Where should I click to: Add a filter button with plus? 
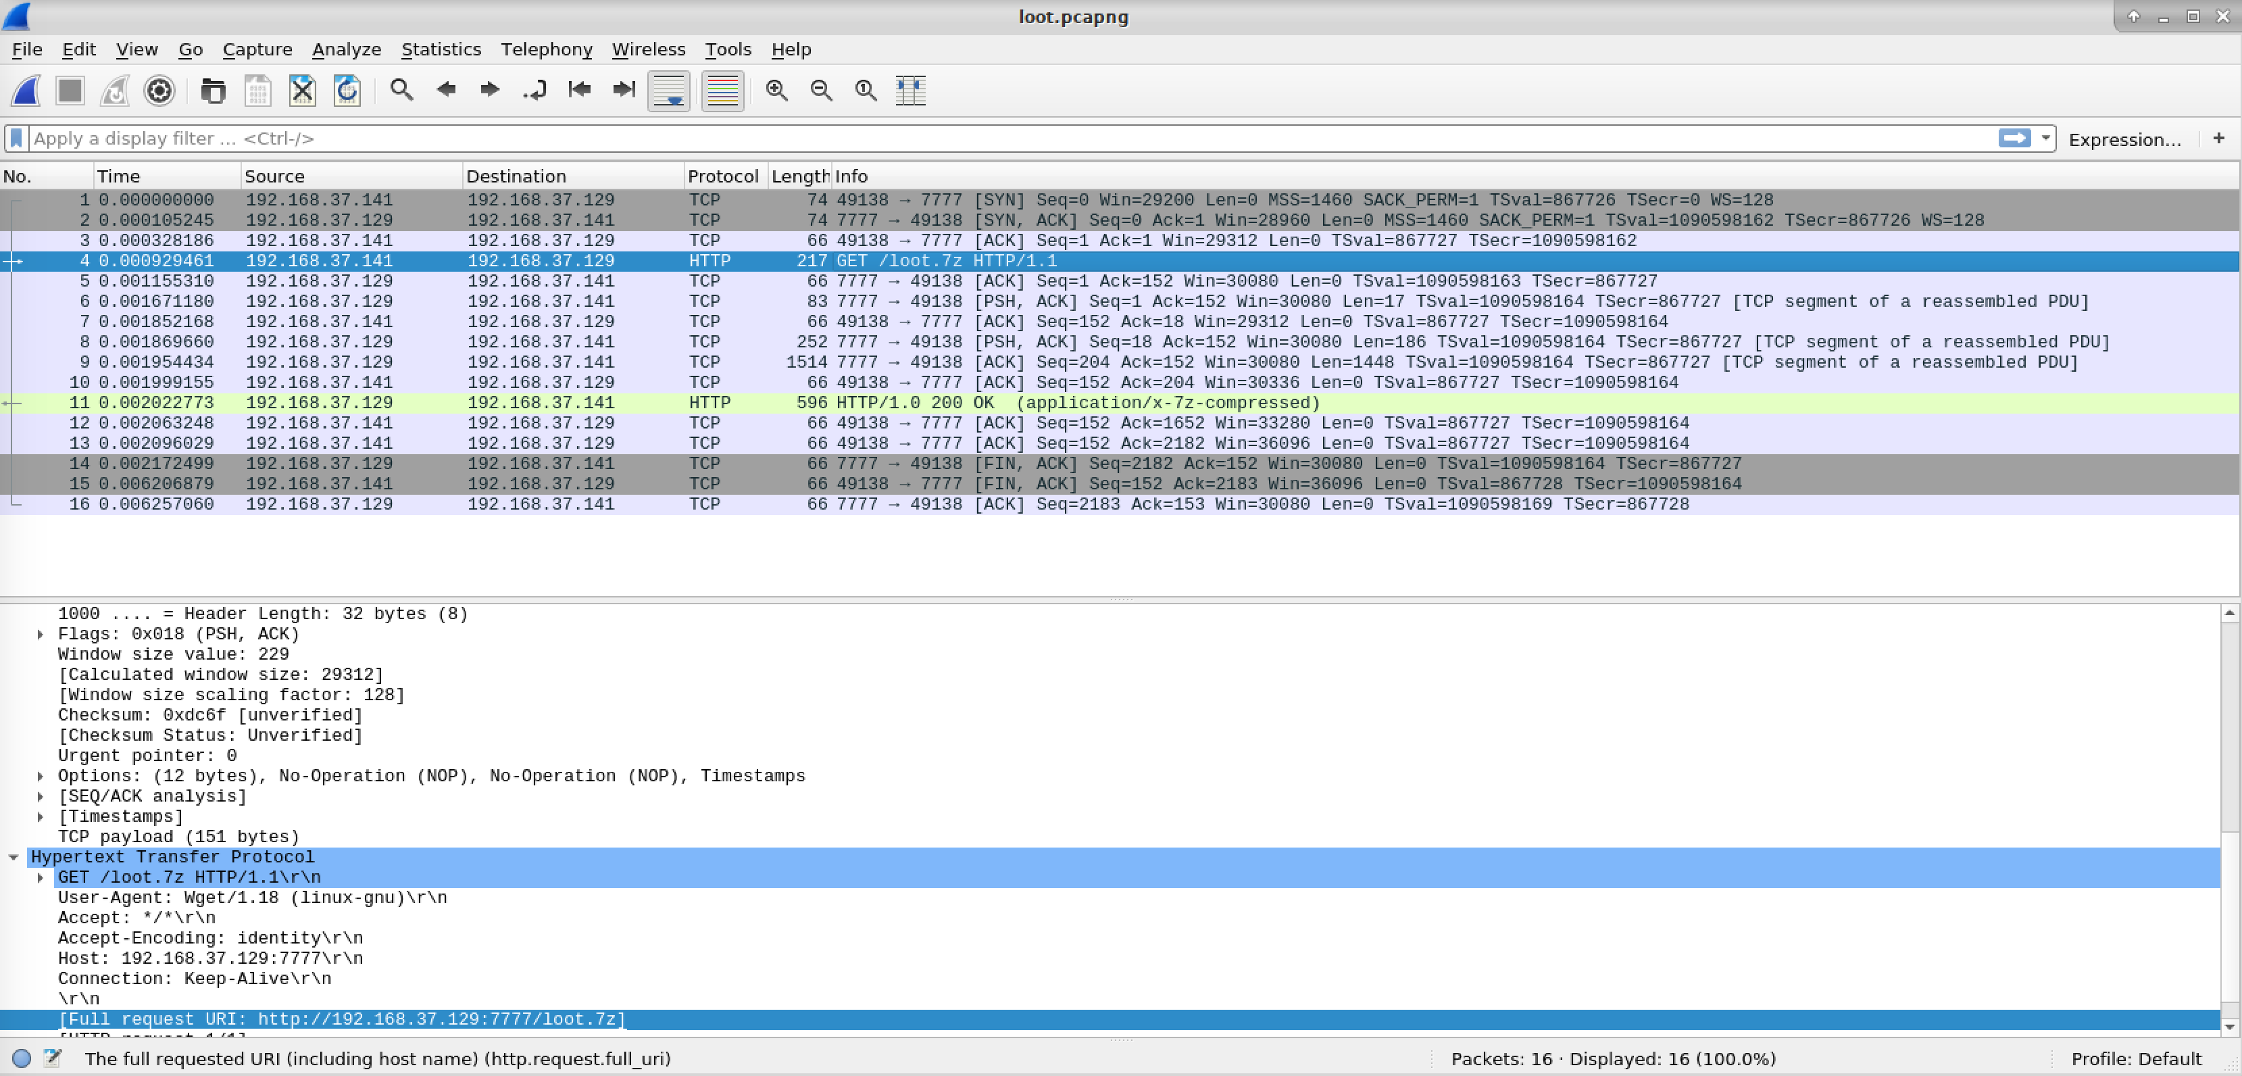point(2218,139)
